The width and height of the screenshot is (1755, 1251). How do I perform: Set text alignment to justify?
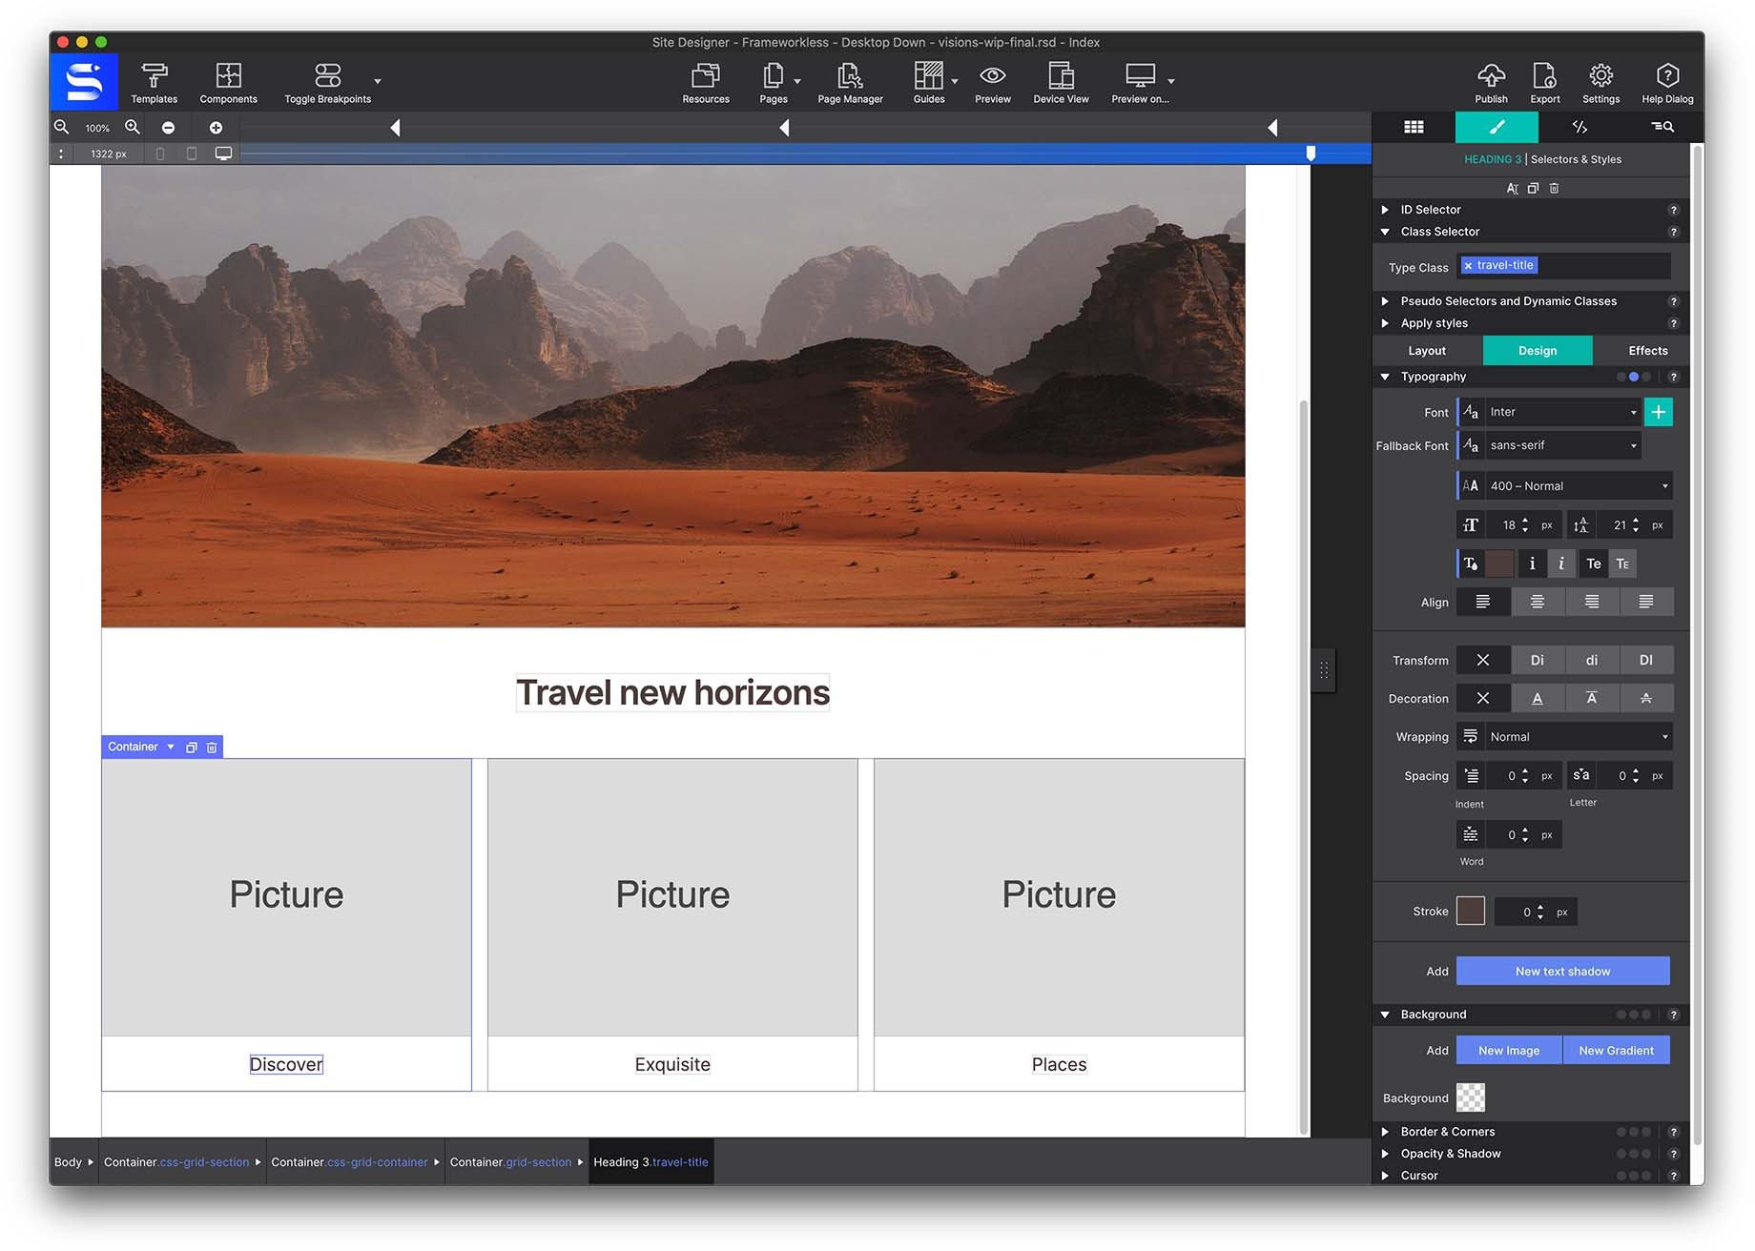(x=1646, y=602)
